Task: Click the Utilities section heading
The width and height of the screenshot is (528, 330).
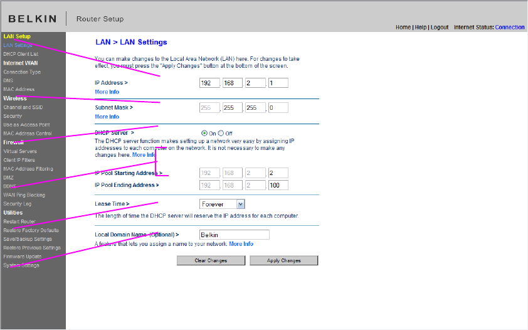Action: coord(13,213)
